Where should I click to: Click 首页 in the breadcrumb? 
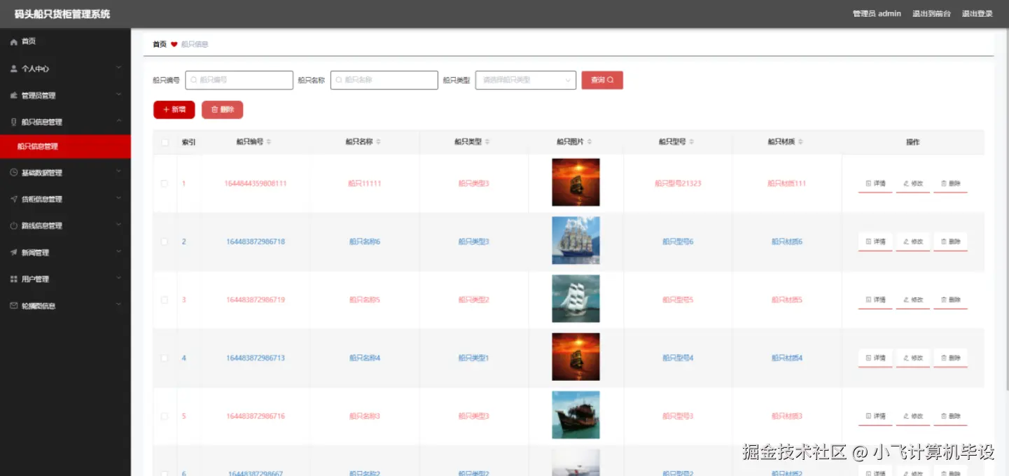(x=160, y=44)
